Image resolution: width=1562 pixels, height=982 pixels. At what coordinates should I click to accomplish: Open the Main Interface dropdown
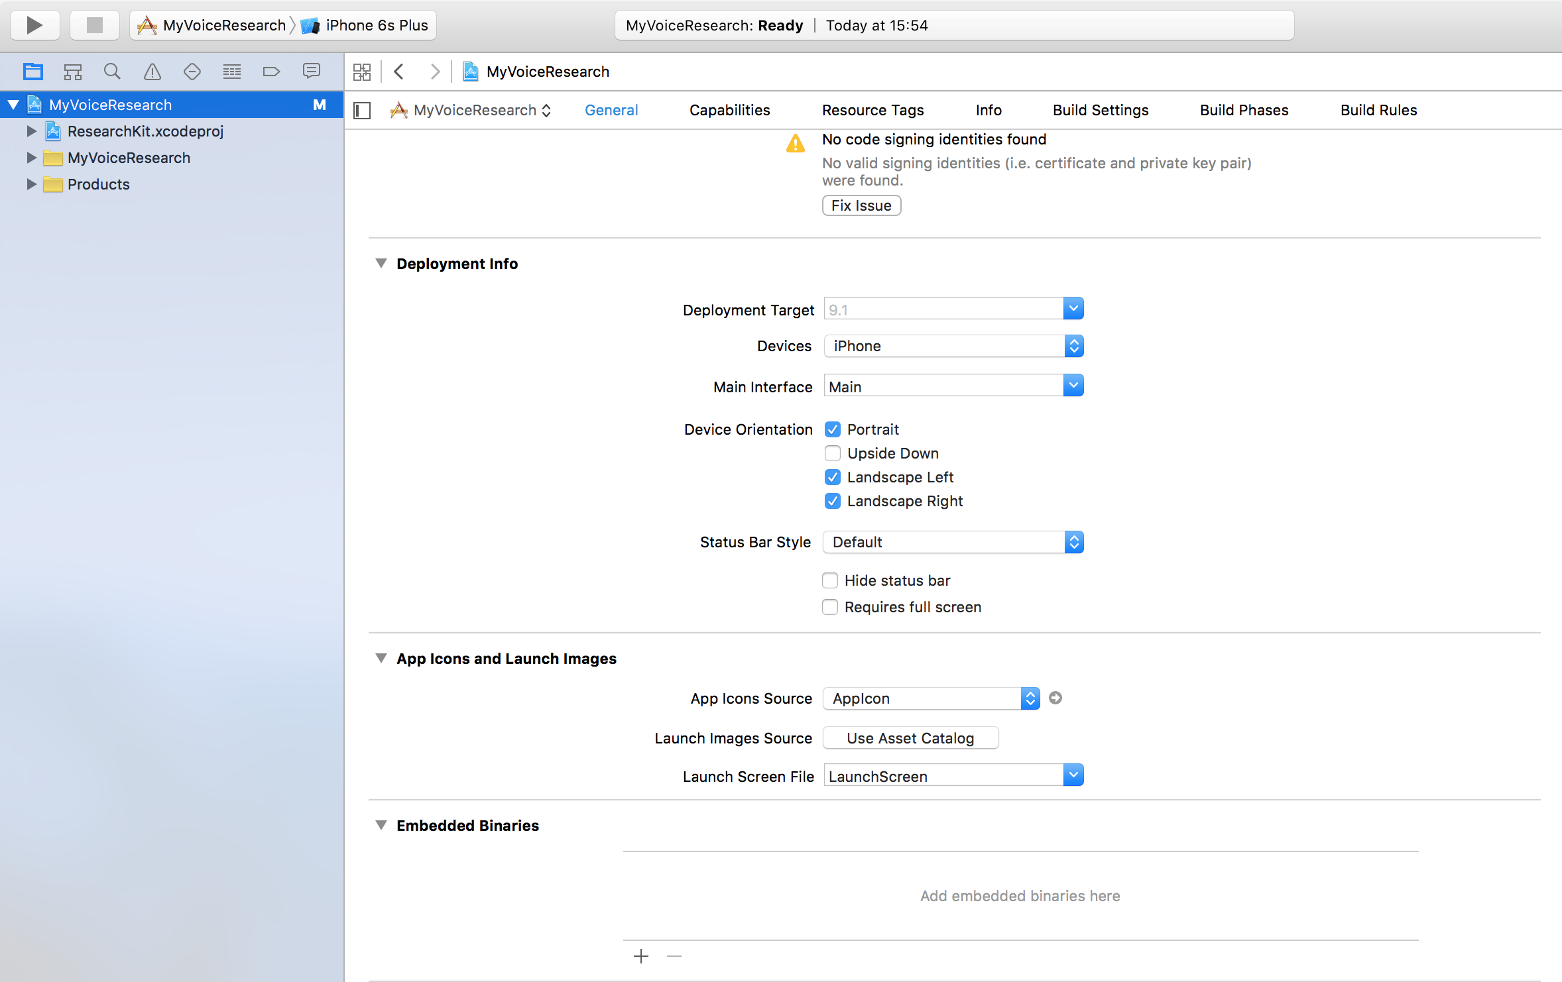1073,386
